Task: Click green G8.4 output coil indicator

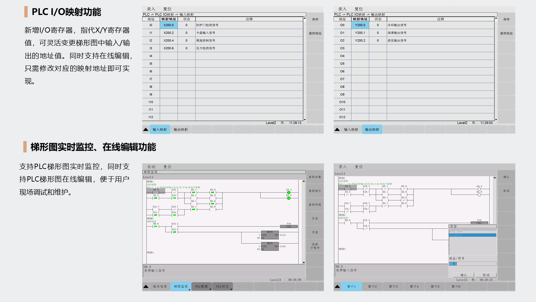Action: coord(289,193)
